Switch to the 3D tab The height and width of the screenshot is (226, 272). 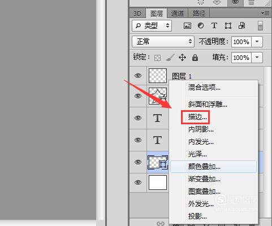[137, 14]
